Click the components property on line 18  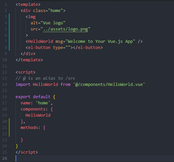tap(33, 109)
